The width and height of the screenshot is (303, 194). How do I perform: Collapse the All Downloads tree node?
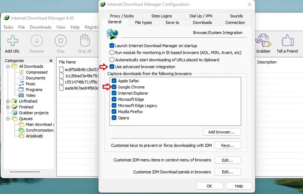pyautogui.click(x=8, y=67)
